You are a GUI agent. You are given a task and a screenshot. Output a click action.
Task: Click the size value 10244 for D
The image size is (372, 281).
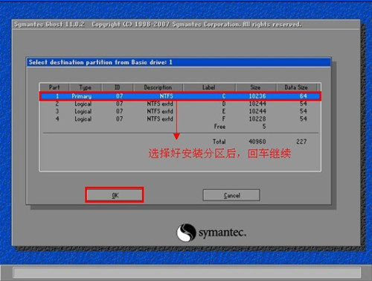(257, 104)
